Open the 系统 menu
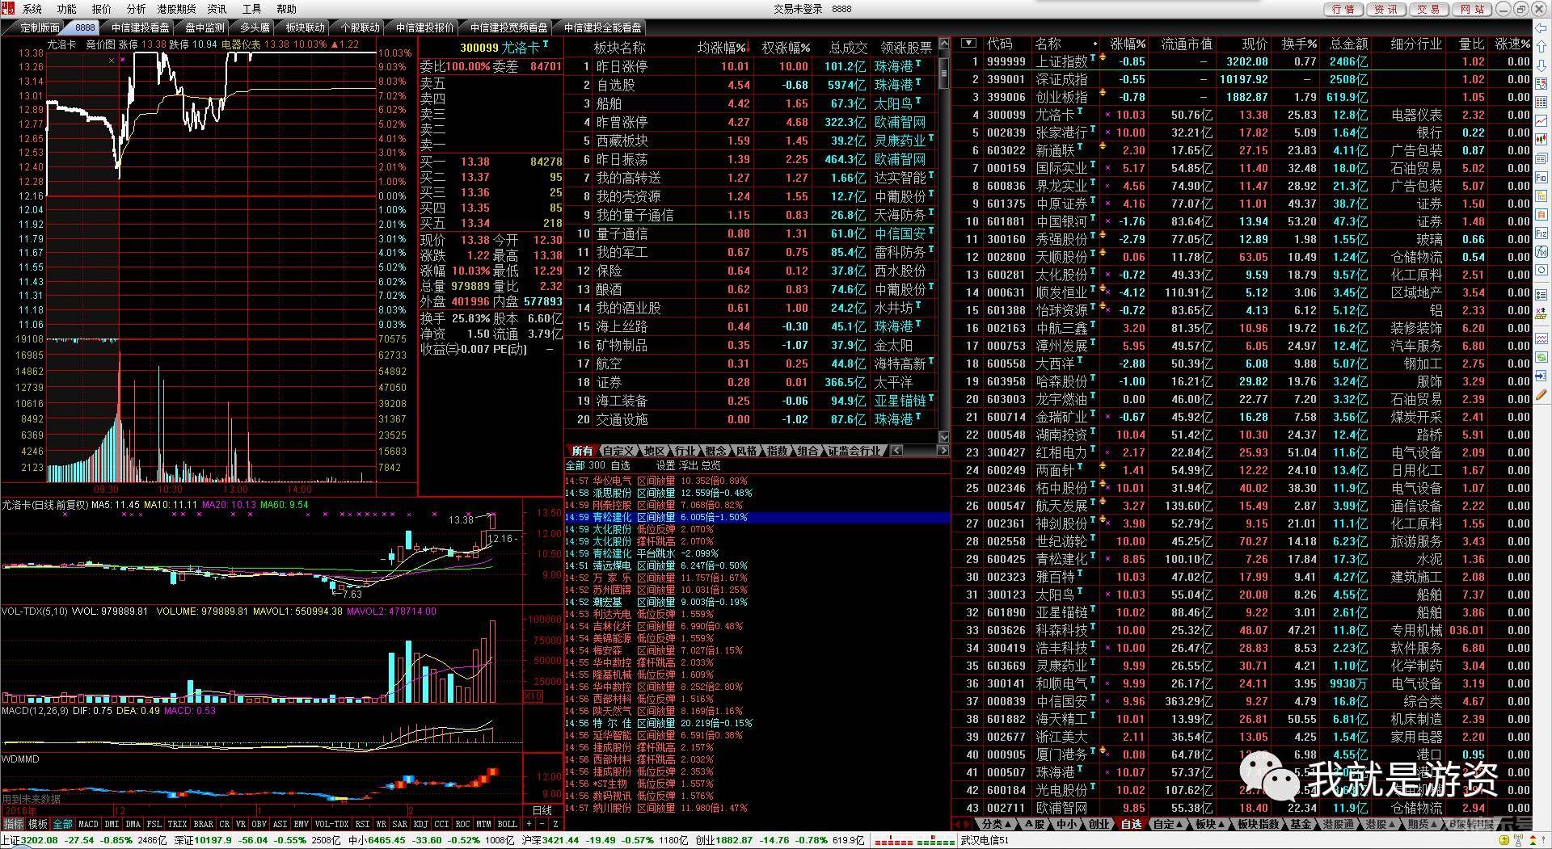Viewport: 1552px width, 849px height. [x=32, y=9]
